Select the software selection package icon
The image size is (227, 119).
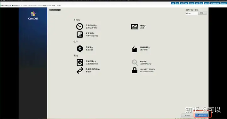(135, 49)
